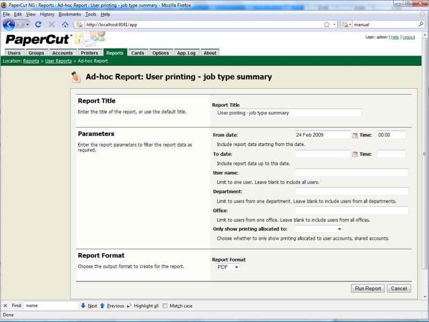Click the Find text field
The height and width of the screenshot is (322, 429).
point(51,305)
